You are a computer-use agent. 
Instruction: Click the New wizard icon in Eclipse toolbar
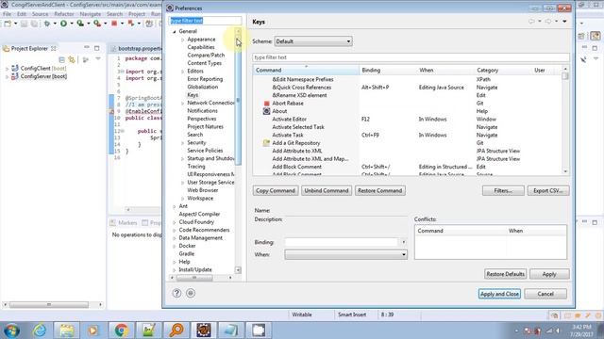[x=8, y=24]
